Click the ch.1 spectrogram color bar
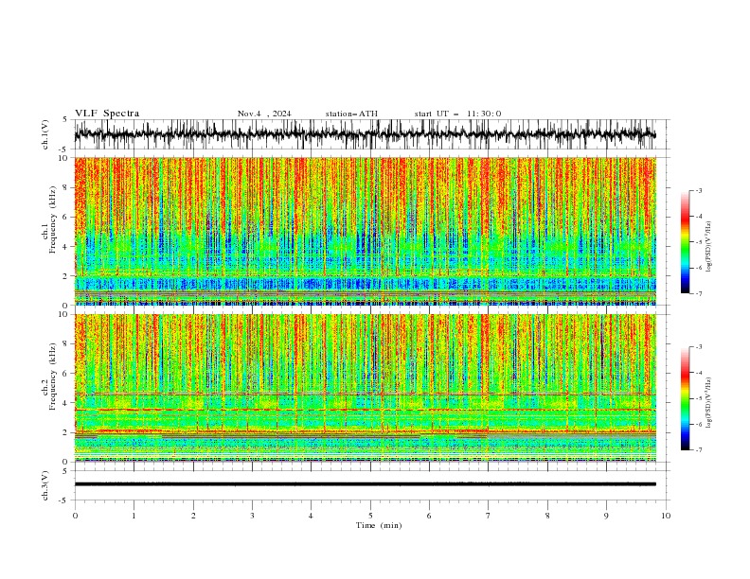 coord(686,242)
